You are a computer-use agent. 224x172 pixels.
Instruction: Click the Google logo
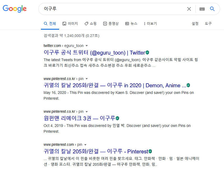(15, 9)
